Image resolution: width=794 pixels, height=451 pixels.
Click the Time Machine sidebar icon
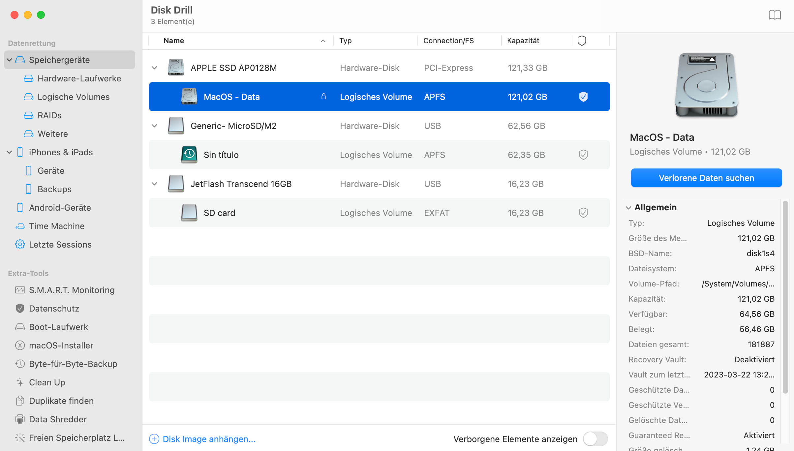tap(20, 226)
